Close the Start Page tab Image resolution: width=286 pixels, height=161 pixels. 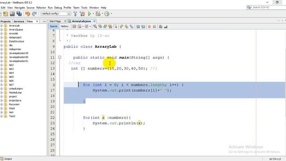tap(65, 21)
